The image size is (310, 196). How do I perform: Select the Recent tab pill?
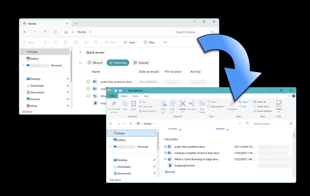pos(95,63)
